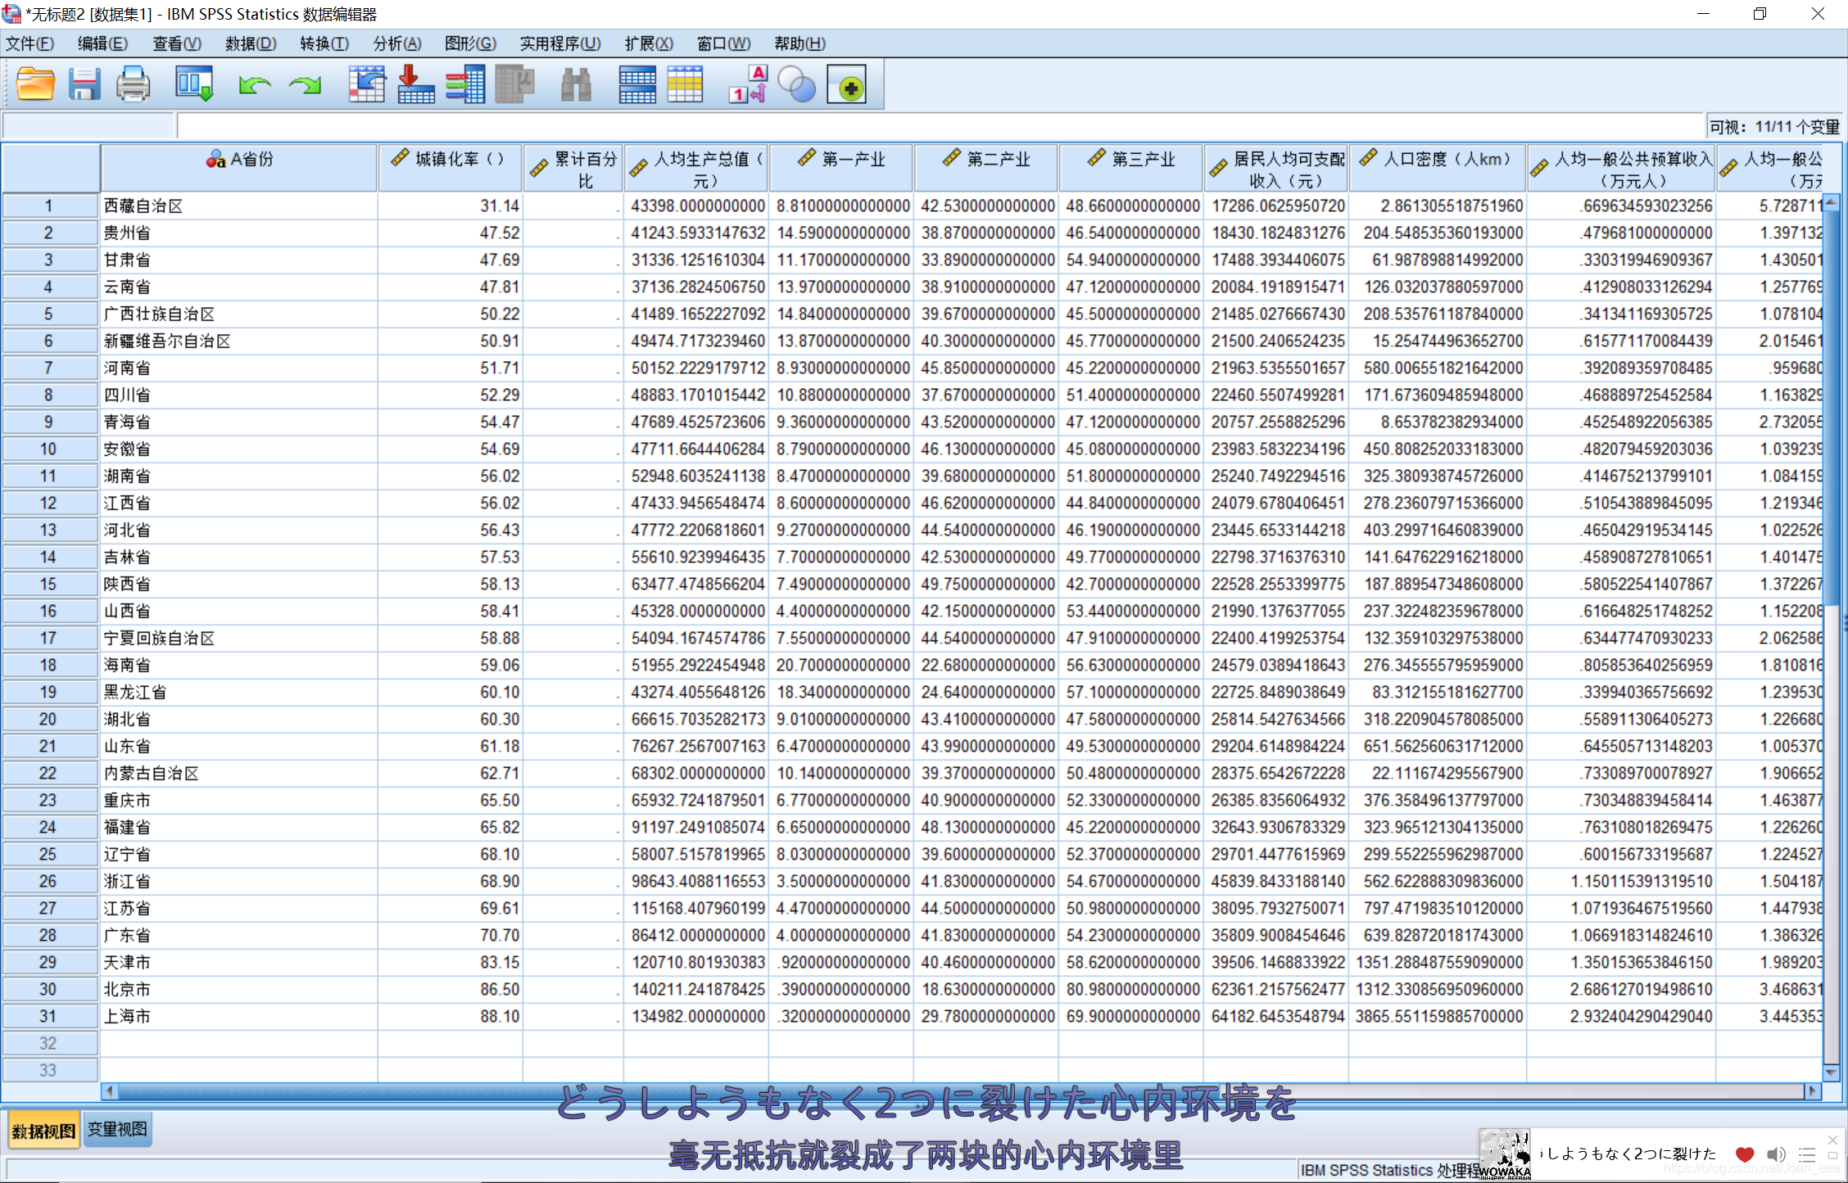The width and height of the screenshot is (1848, 1183).
Task: Open Recall recently used dialogs icon
Action: 194,84
